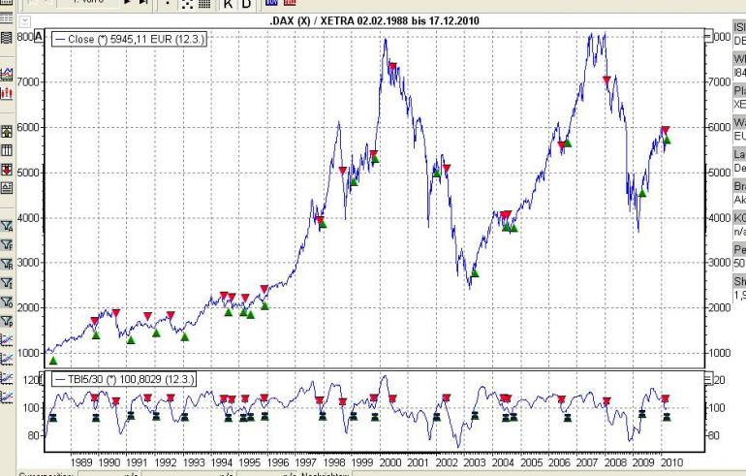Open the dark list view icon in sidebar
Screen dimensions: 746x476
[6, 37]
